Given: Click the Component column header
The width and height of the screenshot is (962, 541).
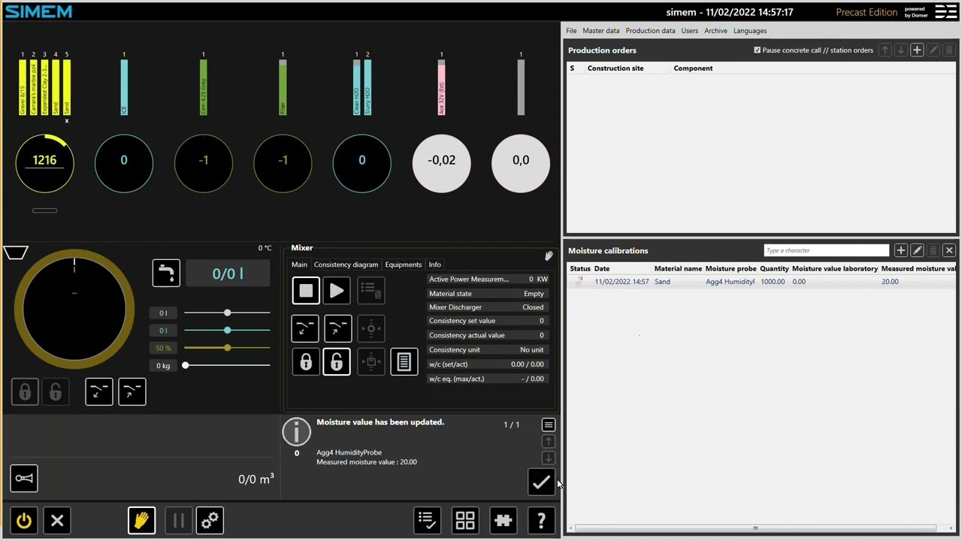Looking at the screenshot, I should 693,68.
